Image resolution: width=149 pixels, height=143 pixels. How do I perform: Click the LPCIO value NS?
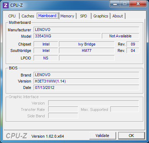[46, 58]
